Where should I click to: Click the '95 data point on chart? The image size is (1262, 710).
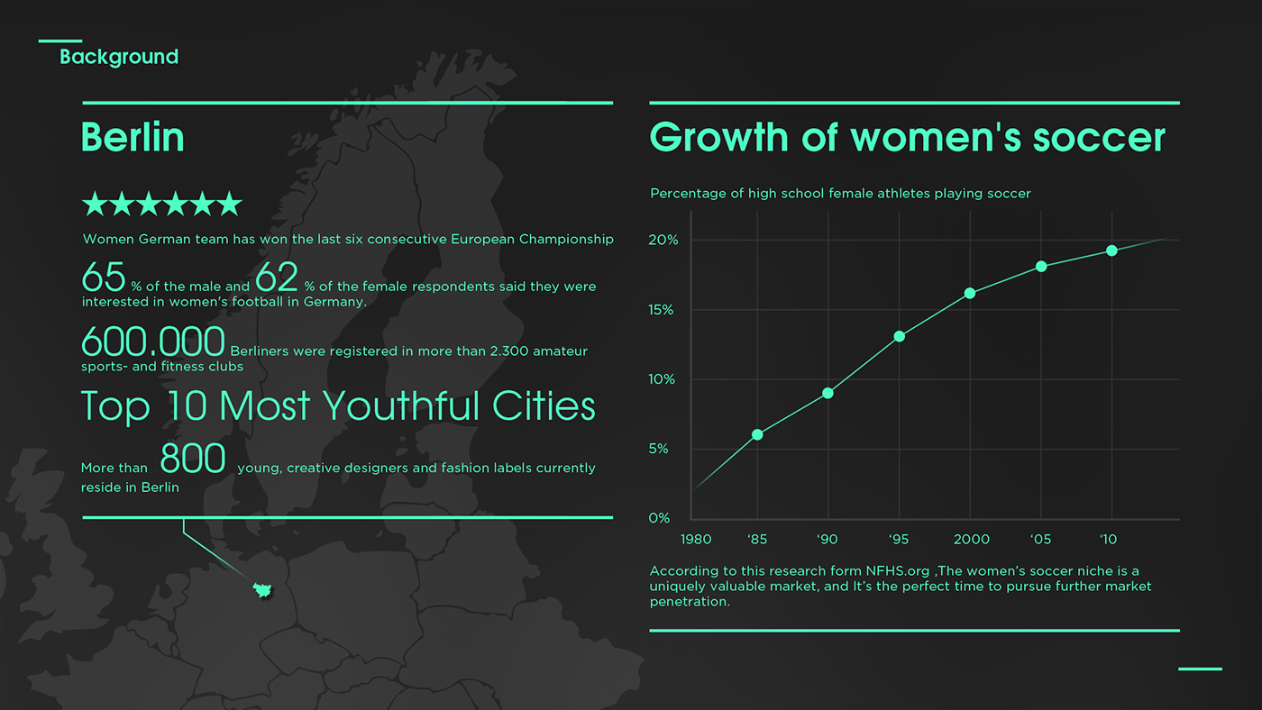coord(899,337)
